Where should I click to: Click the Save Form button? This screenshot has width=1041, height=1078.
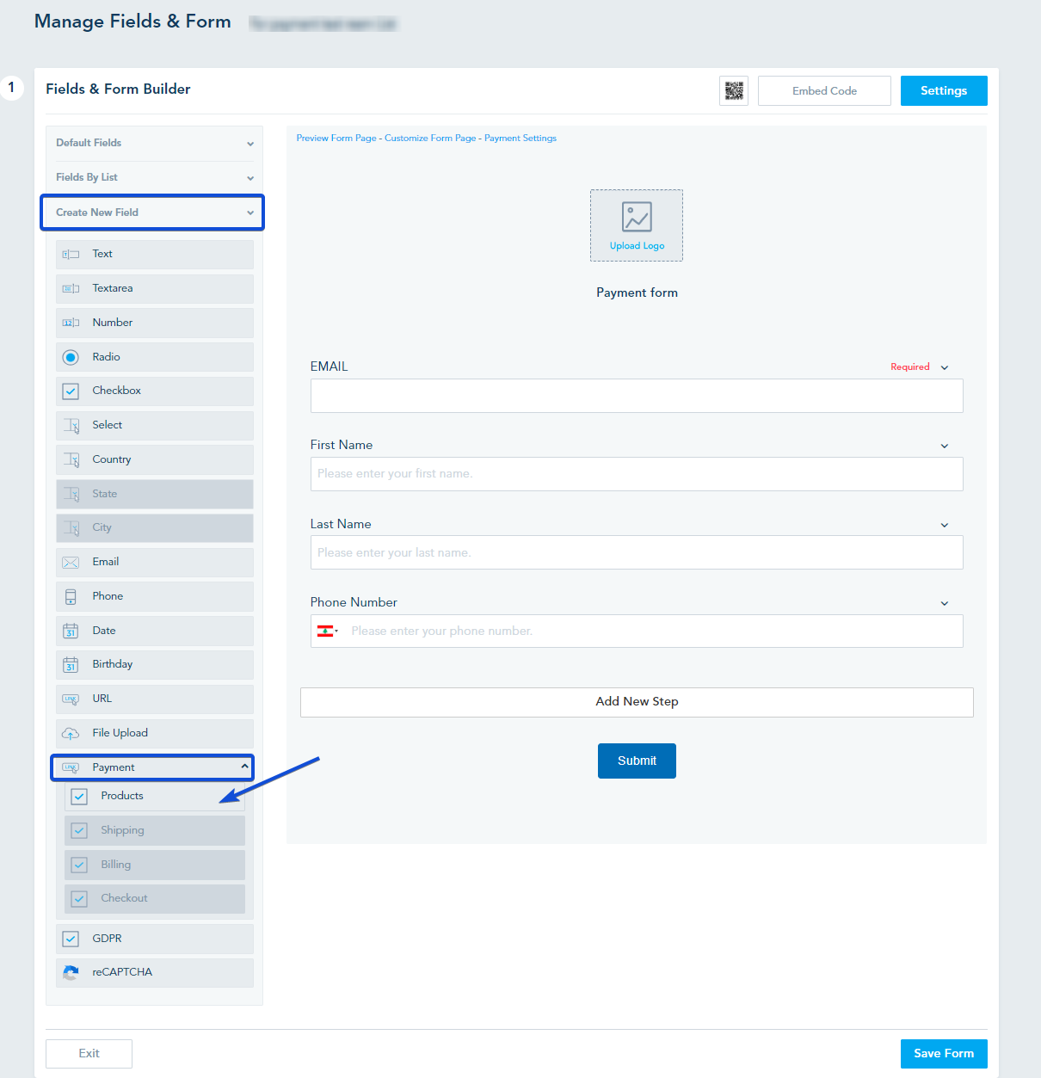[944, 1053]
